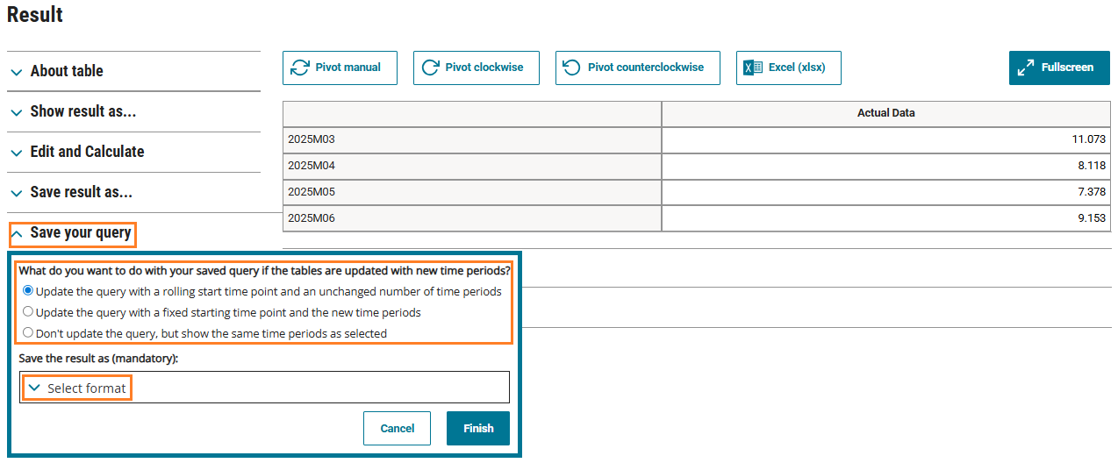Expand the Edit and Calculate section

[x=87, y=153]
